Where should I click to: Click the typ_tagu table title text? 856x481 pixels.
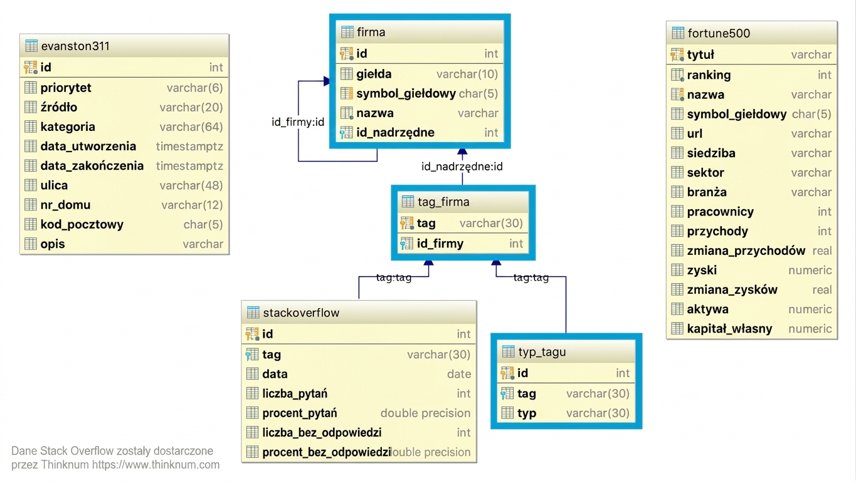tap(542, 352)
